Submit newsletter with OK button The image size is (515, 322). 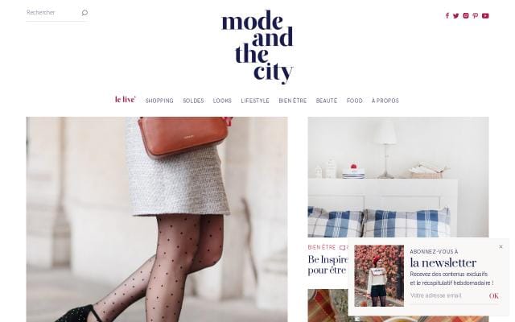click(493, 296)
